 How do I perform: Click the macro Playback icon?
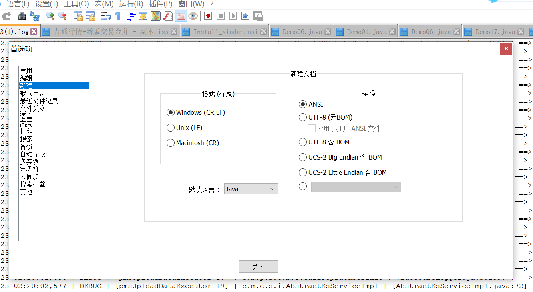click(x=233, y=16)
